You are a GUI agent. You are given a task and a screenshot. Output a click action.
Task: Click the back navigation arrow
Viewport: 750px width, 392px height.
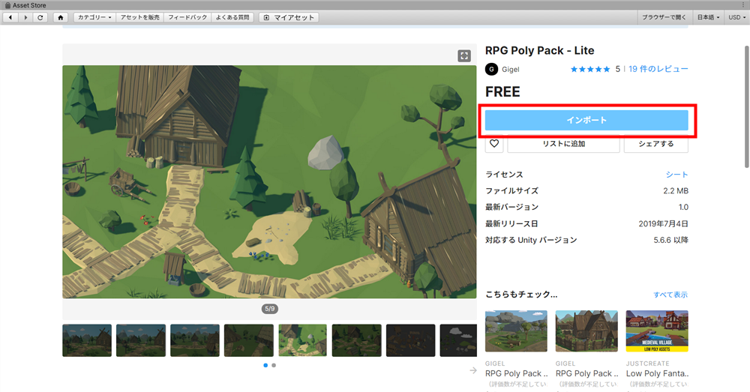coord(10,17)
